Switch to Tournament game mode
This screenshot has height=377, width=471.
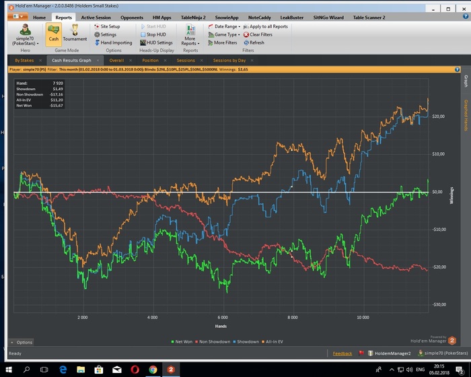pyautogui.click(x=75, y=34)
